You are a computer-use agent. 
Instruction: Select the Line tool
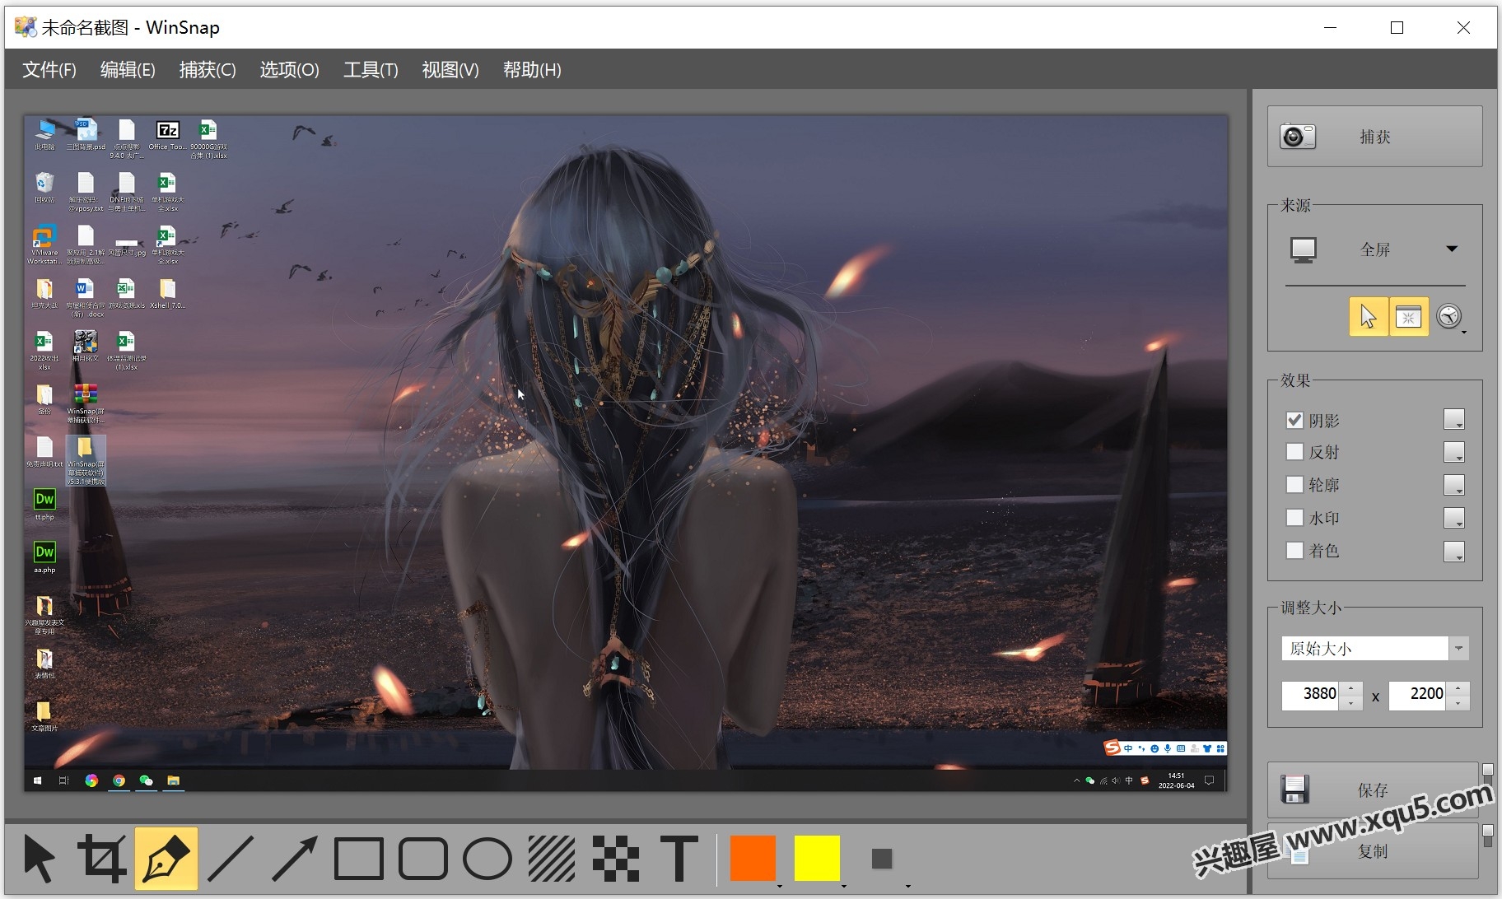click(x=231, y=859)
